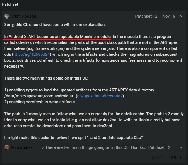Click the red-underlined Android S sentence

(58, 37)
